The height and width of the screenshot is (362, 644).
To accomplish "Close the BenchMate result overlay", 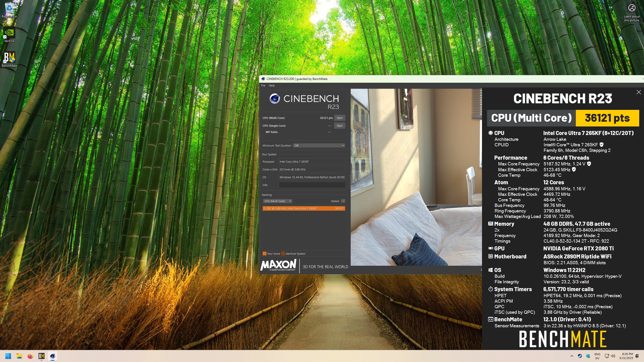I will coord(639,92).
